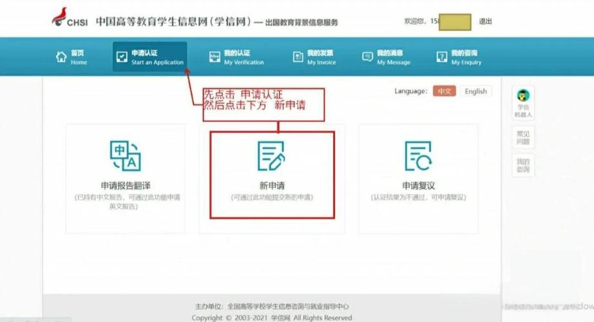This screenshot has height=322, width=594.
Task: Click the 主办单位 footer text
Action: click(x=272, y=306)
